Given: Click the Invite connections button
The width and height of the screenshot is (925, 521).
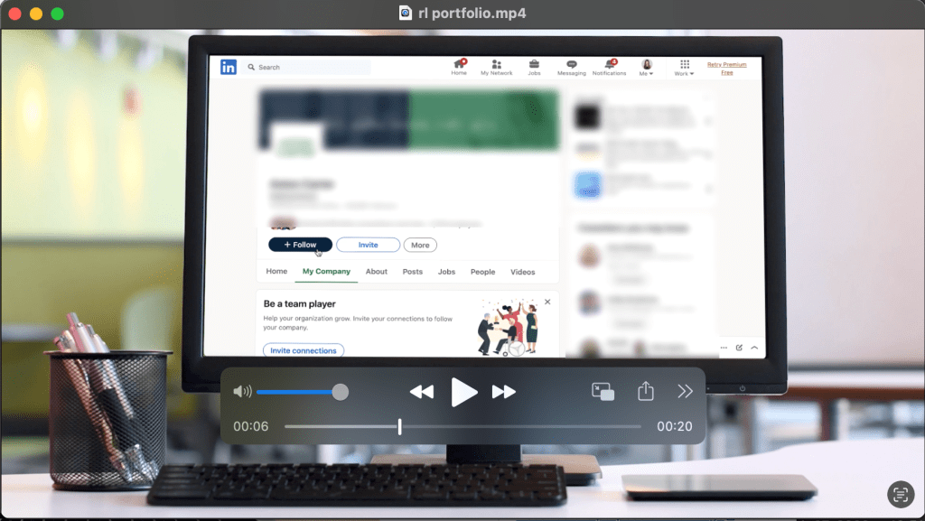Looking at the screenshot, I should (x=304, y=350).
